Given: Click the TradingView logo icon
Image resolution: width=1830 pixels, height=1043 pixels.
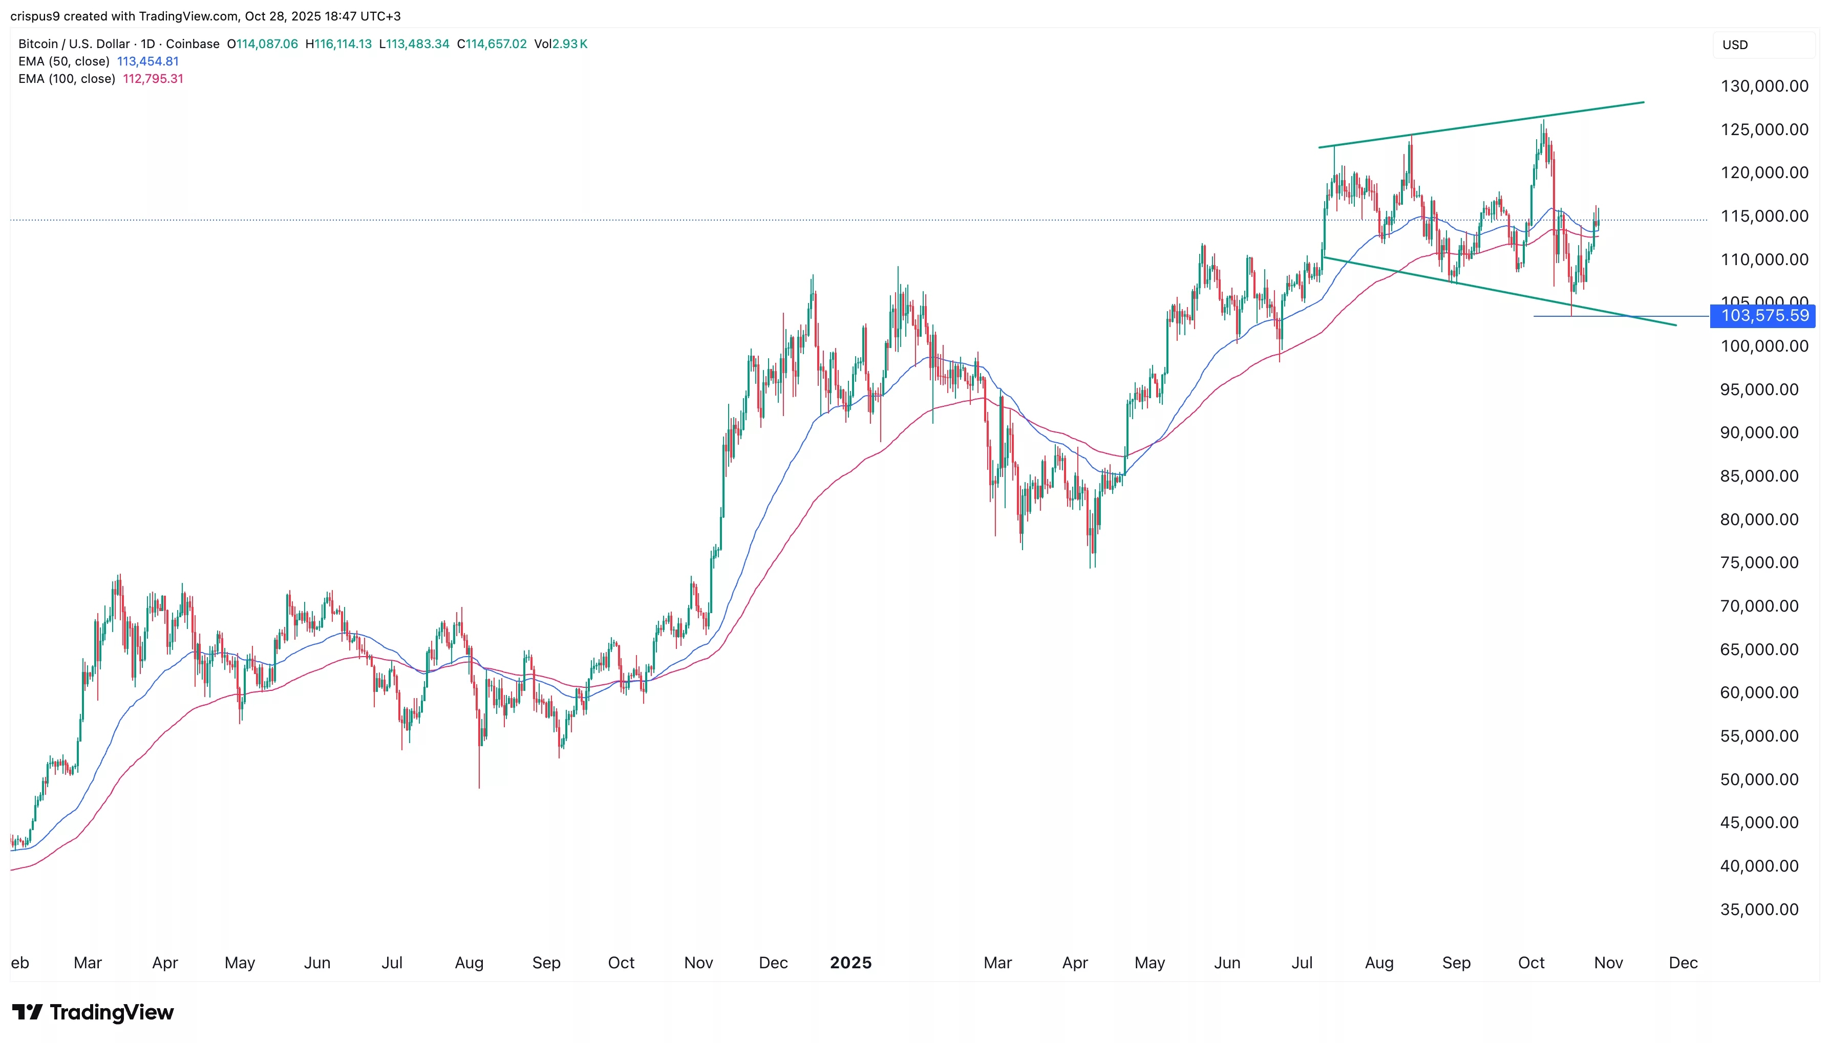Looking at the screenshot, I should pos(27,1011).
